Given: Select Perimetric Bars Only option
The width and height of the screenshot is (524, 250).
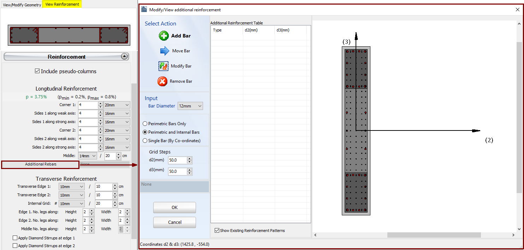Looking at the screenshot, I should (x=145, y=124).
